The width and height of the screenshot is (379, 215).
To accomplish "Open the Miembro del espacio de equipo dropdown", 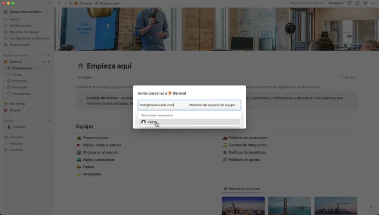I will click(x=213, y=105).
